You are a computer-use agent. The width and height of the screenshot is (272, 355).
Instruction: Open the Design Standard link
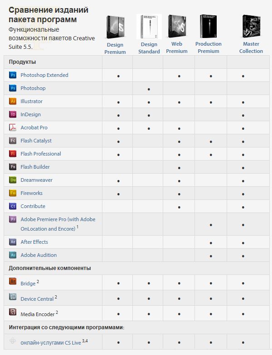tap(149, 48)
